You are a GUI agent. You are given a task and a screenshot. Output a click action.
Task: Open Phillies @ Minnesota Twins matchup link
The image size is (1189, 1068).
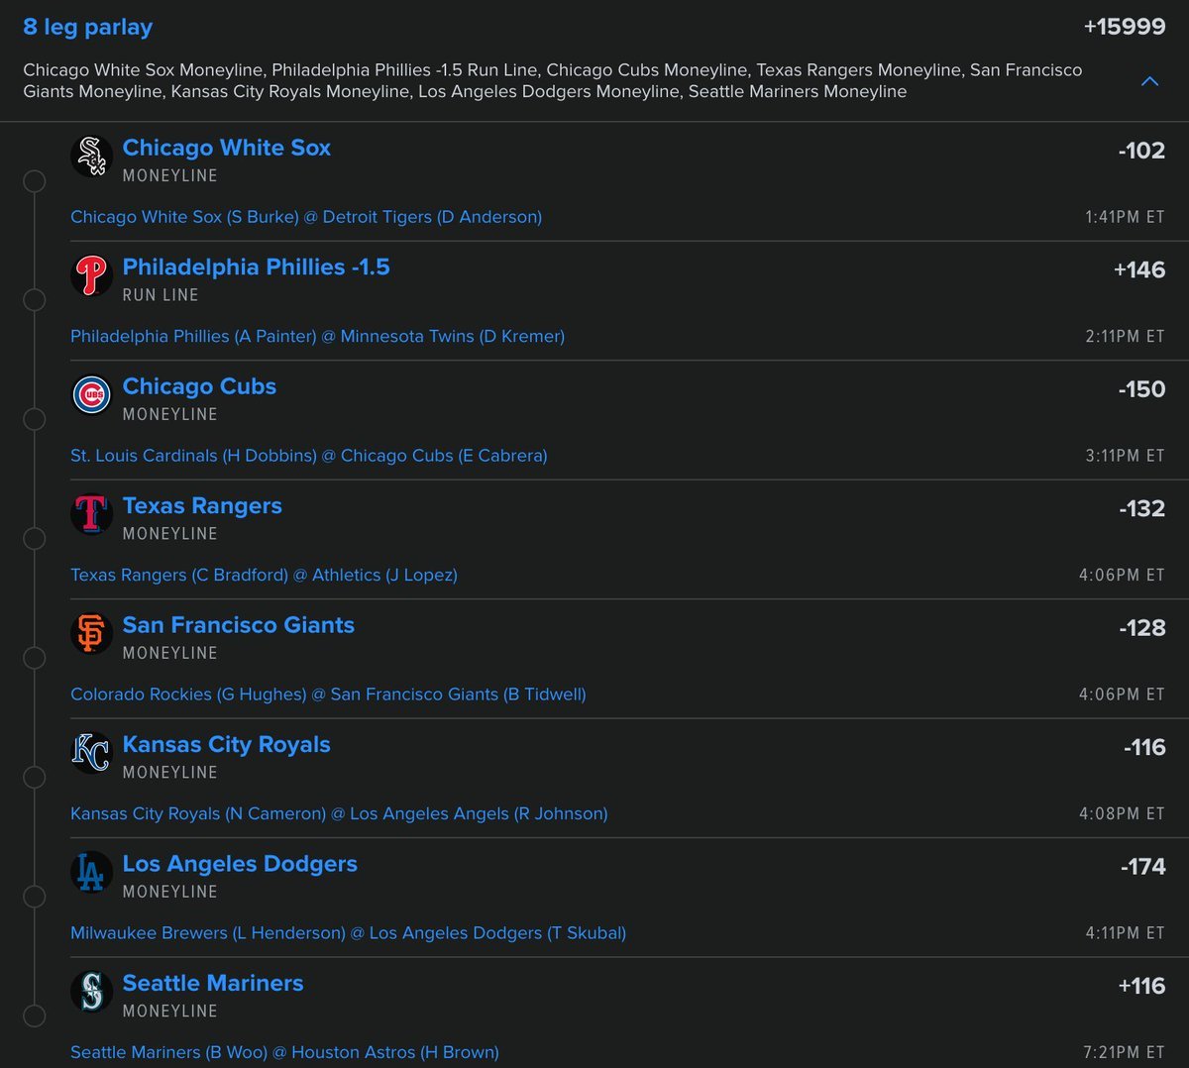tap(317, 337)
